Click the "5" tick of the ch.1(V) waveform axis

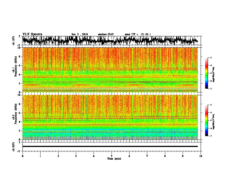pyautogui.click(x=19, y=37)
